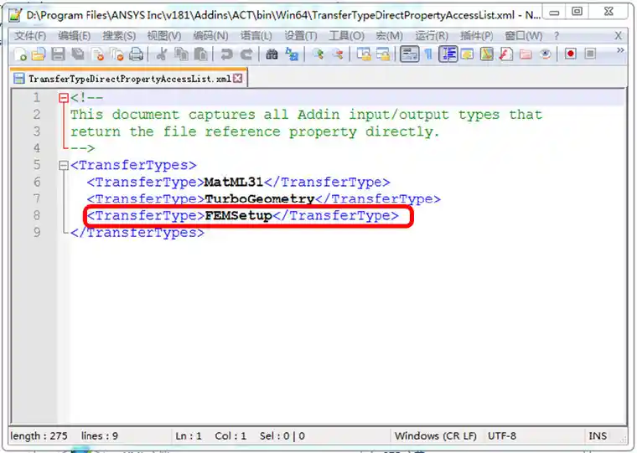
Task: Toggle INS insert mode in status bar
Action: tap(598, 435)
